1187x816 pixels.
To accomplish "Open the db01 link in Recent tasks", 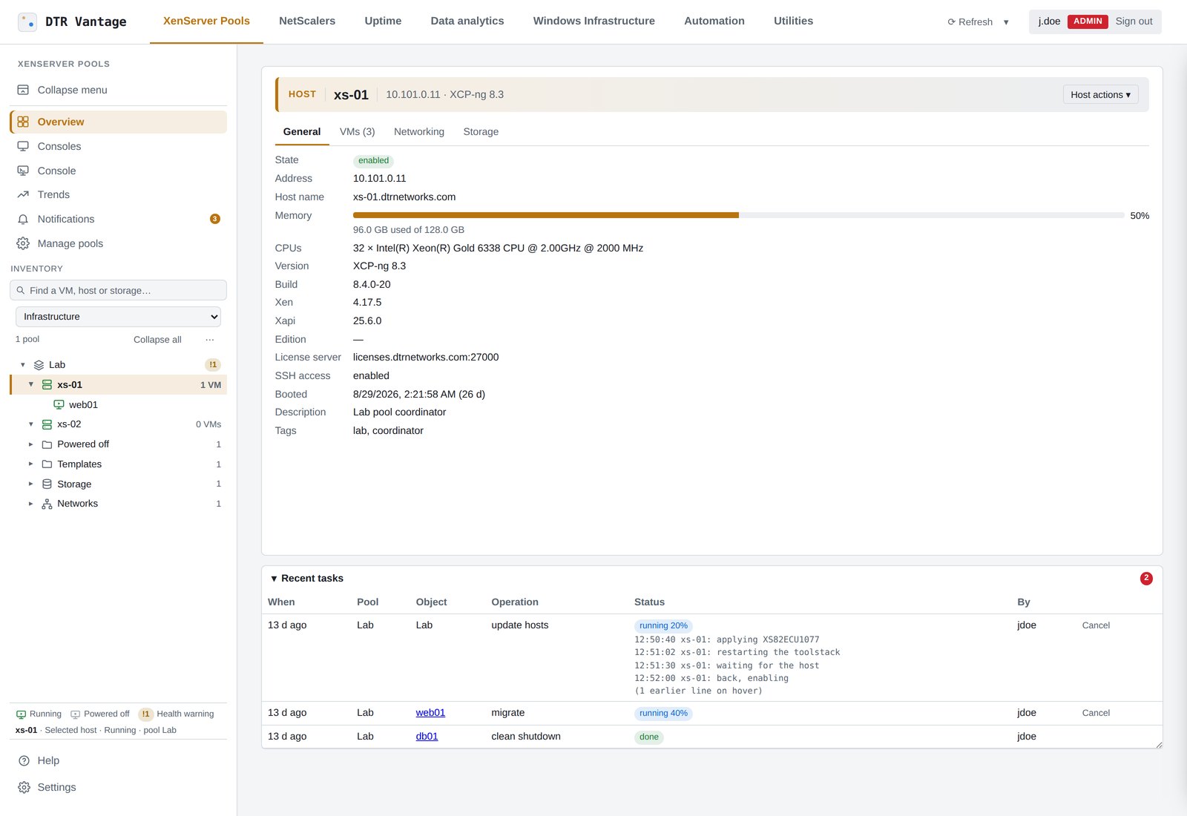I will coord(427,737).
